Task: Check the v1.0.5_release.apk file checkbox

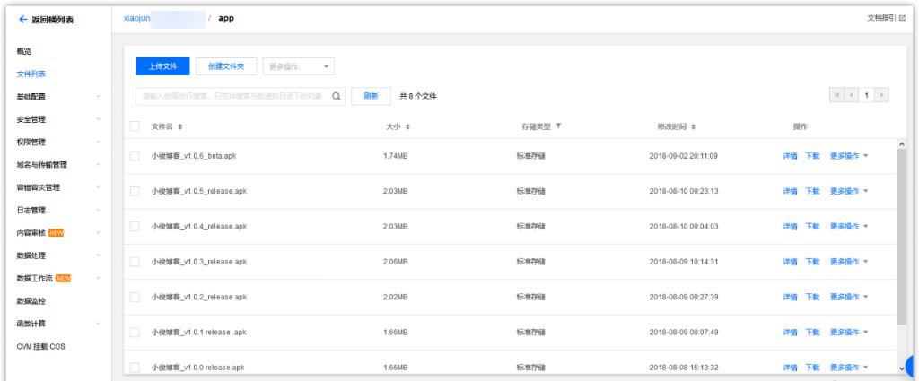Action: point(135,191)
